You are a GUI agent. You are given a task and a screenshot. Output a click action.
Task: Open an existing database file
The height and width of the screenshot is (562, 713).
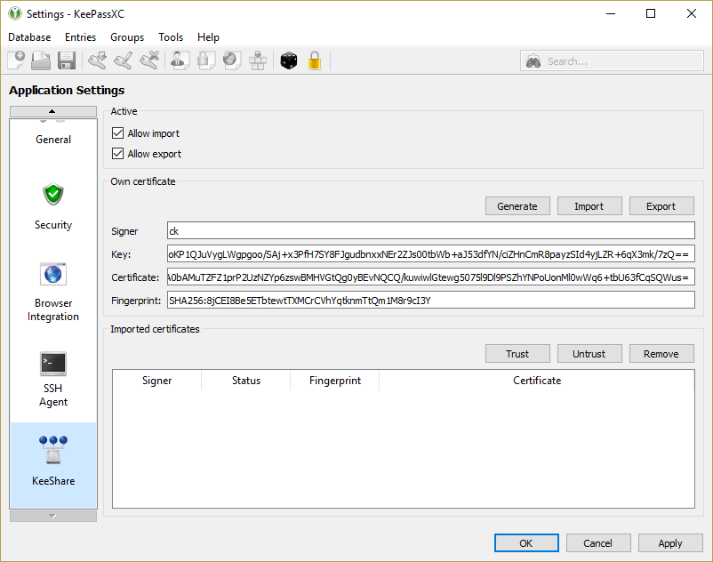tap(41, 60)
